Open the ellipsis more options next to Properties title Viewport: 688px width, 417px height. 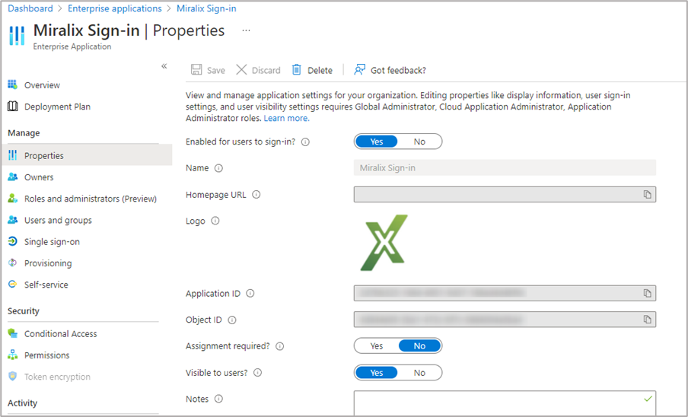click(x=246, y=30)
